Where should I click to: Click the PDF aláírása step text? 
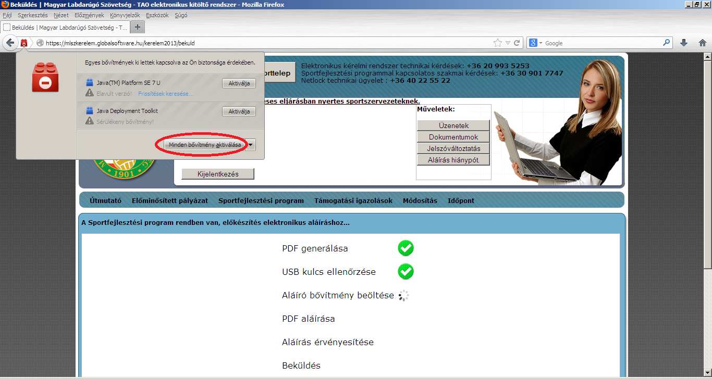tap(309, 319)
